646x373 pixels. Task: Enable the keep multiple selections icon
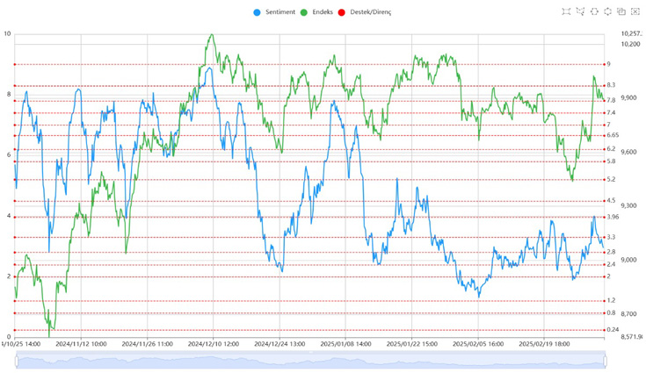point(621,11)
